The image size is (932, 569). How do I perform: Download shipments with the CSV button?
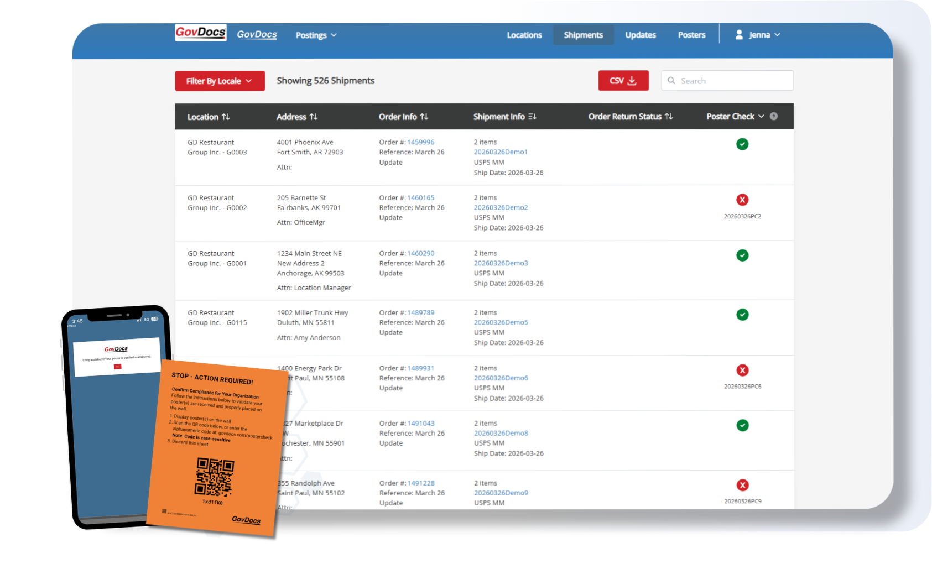click(x=623, y=81)
